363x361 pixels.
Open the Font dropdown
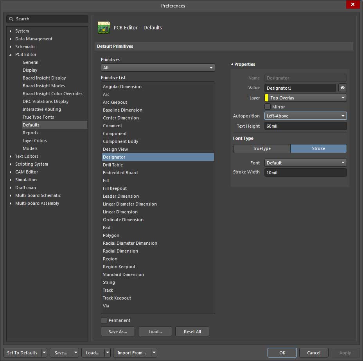click(x=305, y=163)
